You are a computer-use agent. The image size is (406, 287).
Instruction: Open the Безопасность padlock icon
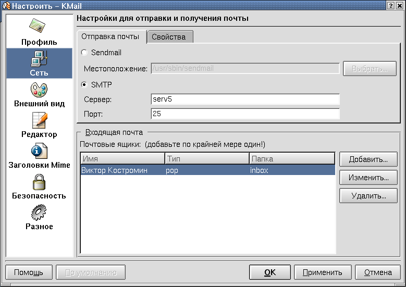tap(39, 181)
